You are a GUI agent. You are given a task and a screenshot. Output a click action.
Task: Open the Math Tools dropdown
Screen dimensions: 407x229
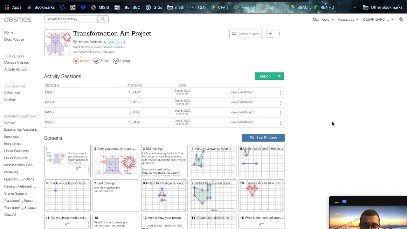click(x=323, y=19)
